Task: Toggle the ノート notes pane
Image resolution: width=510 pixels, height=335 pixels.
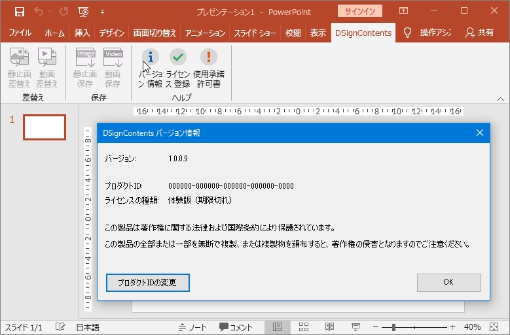Action: [192, 327]
